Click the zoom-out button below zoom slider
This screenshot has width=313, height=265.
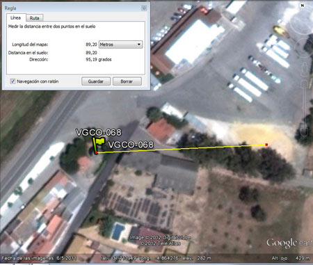(305, 131)
